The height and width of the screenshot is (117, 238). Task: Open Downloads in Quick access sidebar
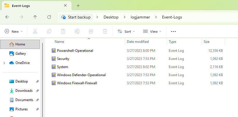click(x=24, y=91)
